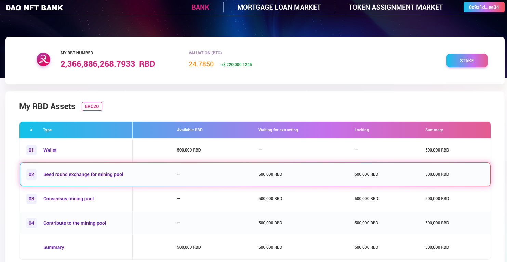Image resolution: width=507 pixels, height=262 pixels.
Task: Click the ≈$ 220,000.1245 dollar estimate
Action: click(x=236, y=65)
